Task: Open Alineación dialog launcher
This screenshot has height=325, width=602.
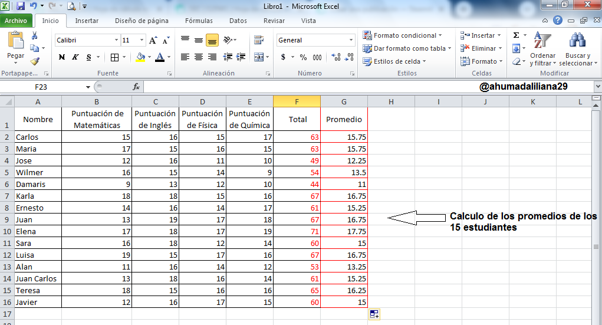Action: (x=268, y=74)
